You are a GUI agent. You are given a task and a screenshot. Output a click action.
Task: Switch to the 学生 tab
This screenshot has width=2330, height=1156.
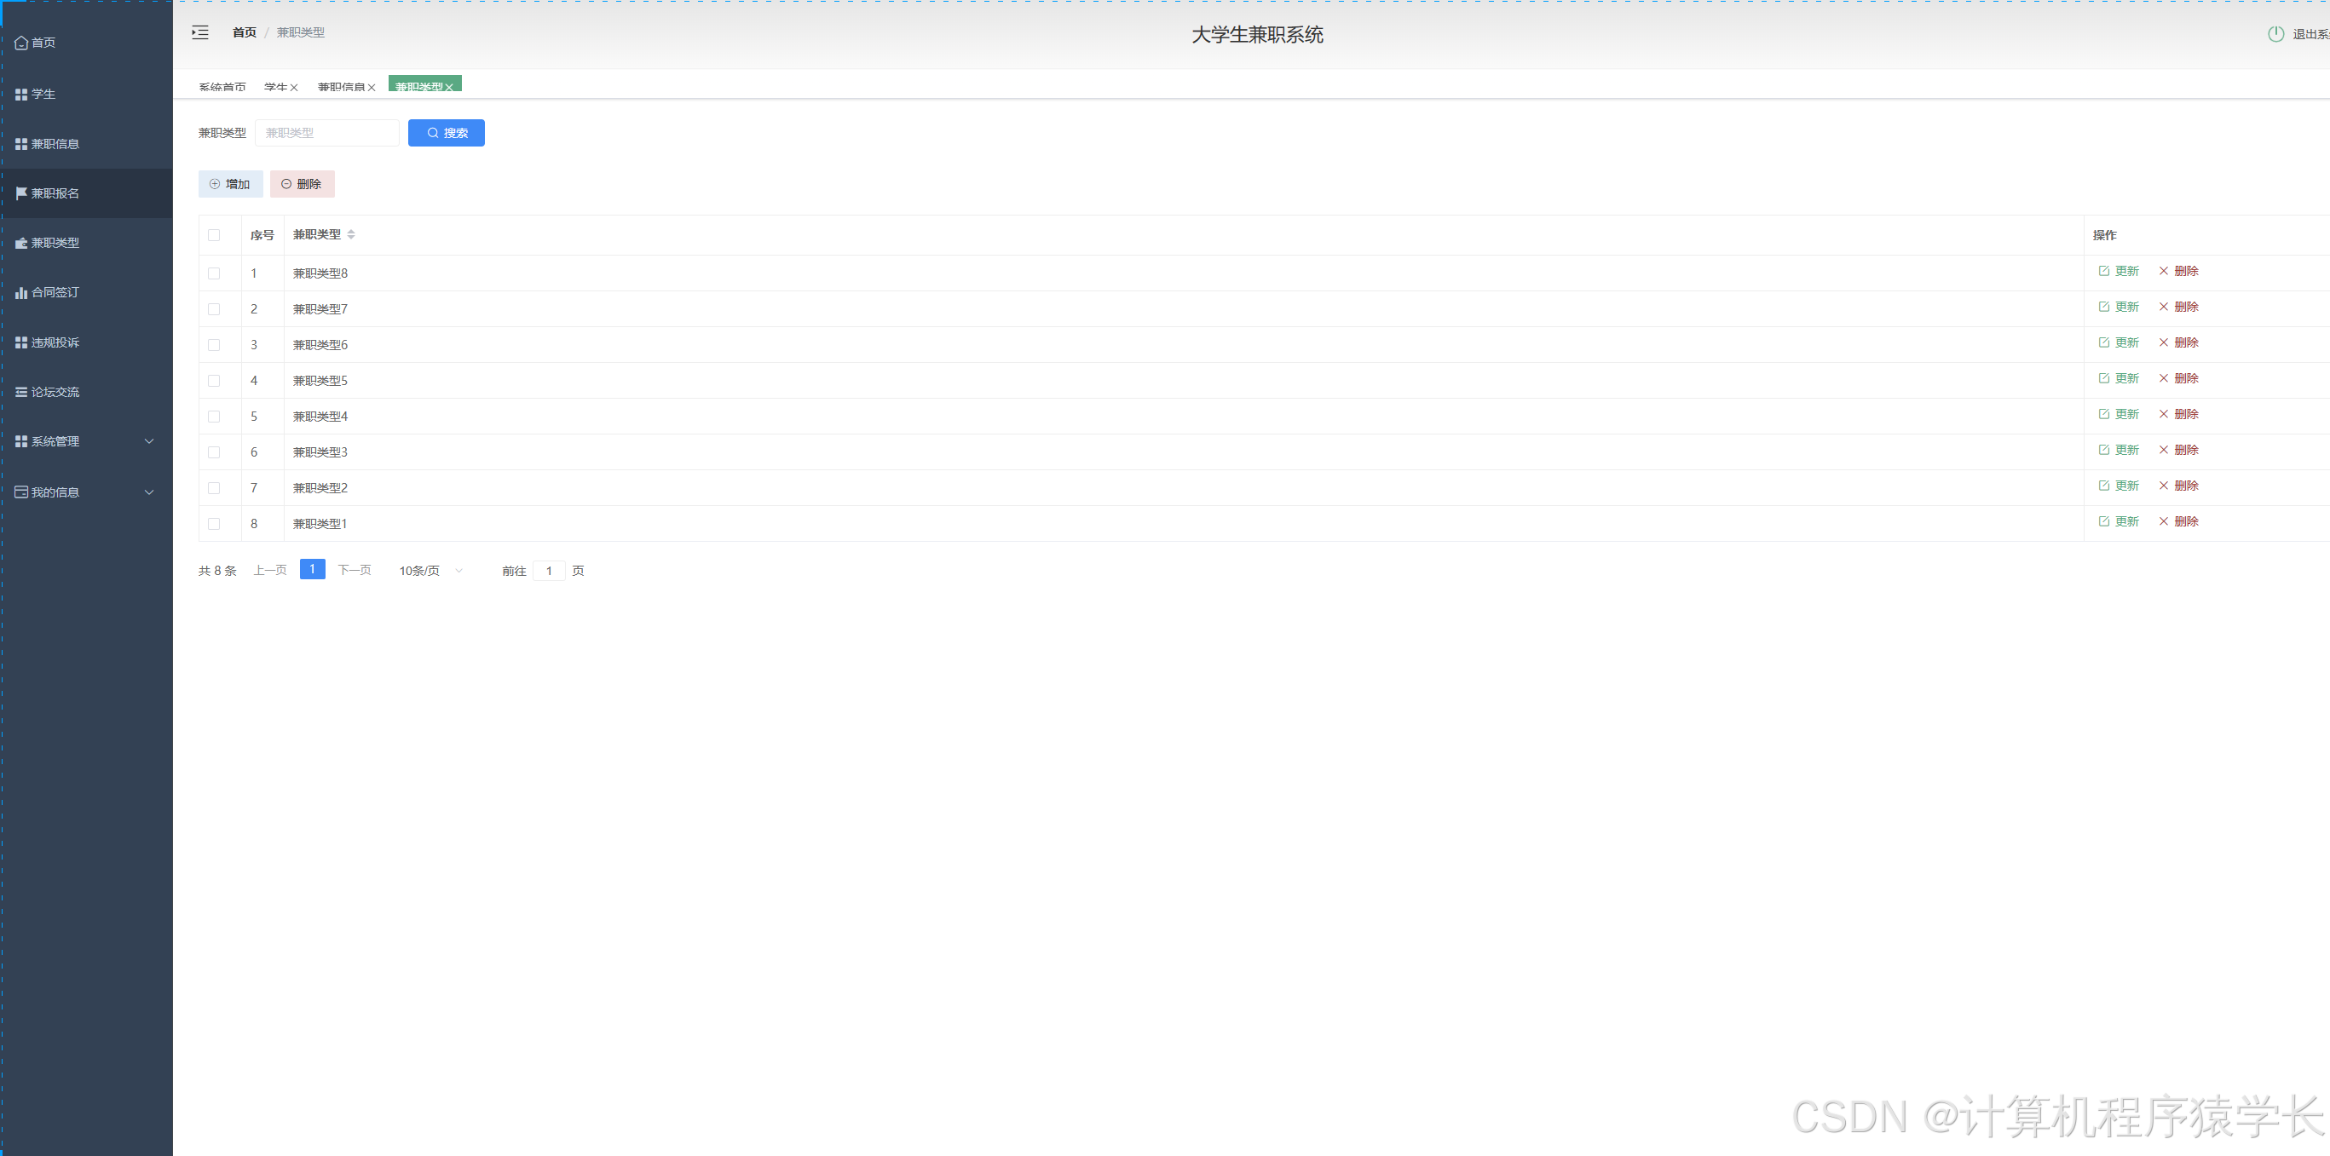[x=275, y=87]
